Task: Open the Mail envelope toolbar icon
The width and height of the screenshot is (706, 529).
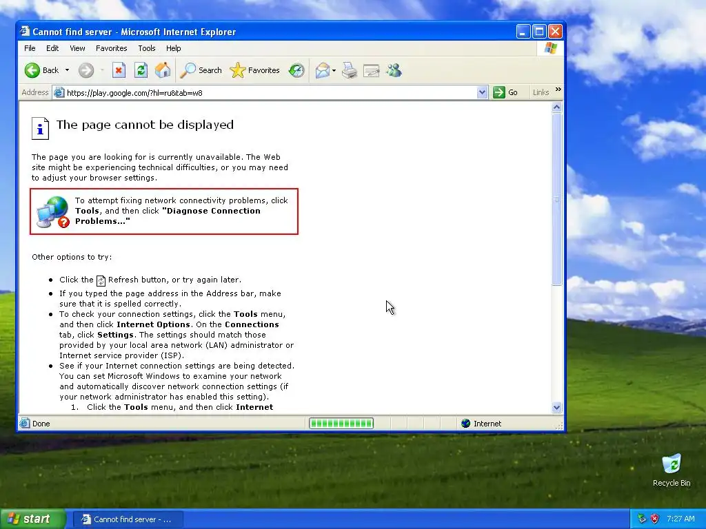Action: tap(322, 70)
